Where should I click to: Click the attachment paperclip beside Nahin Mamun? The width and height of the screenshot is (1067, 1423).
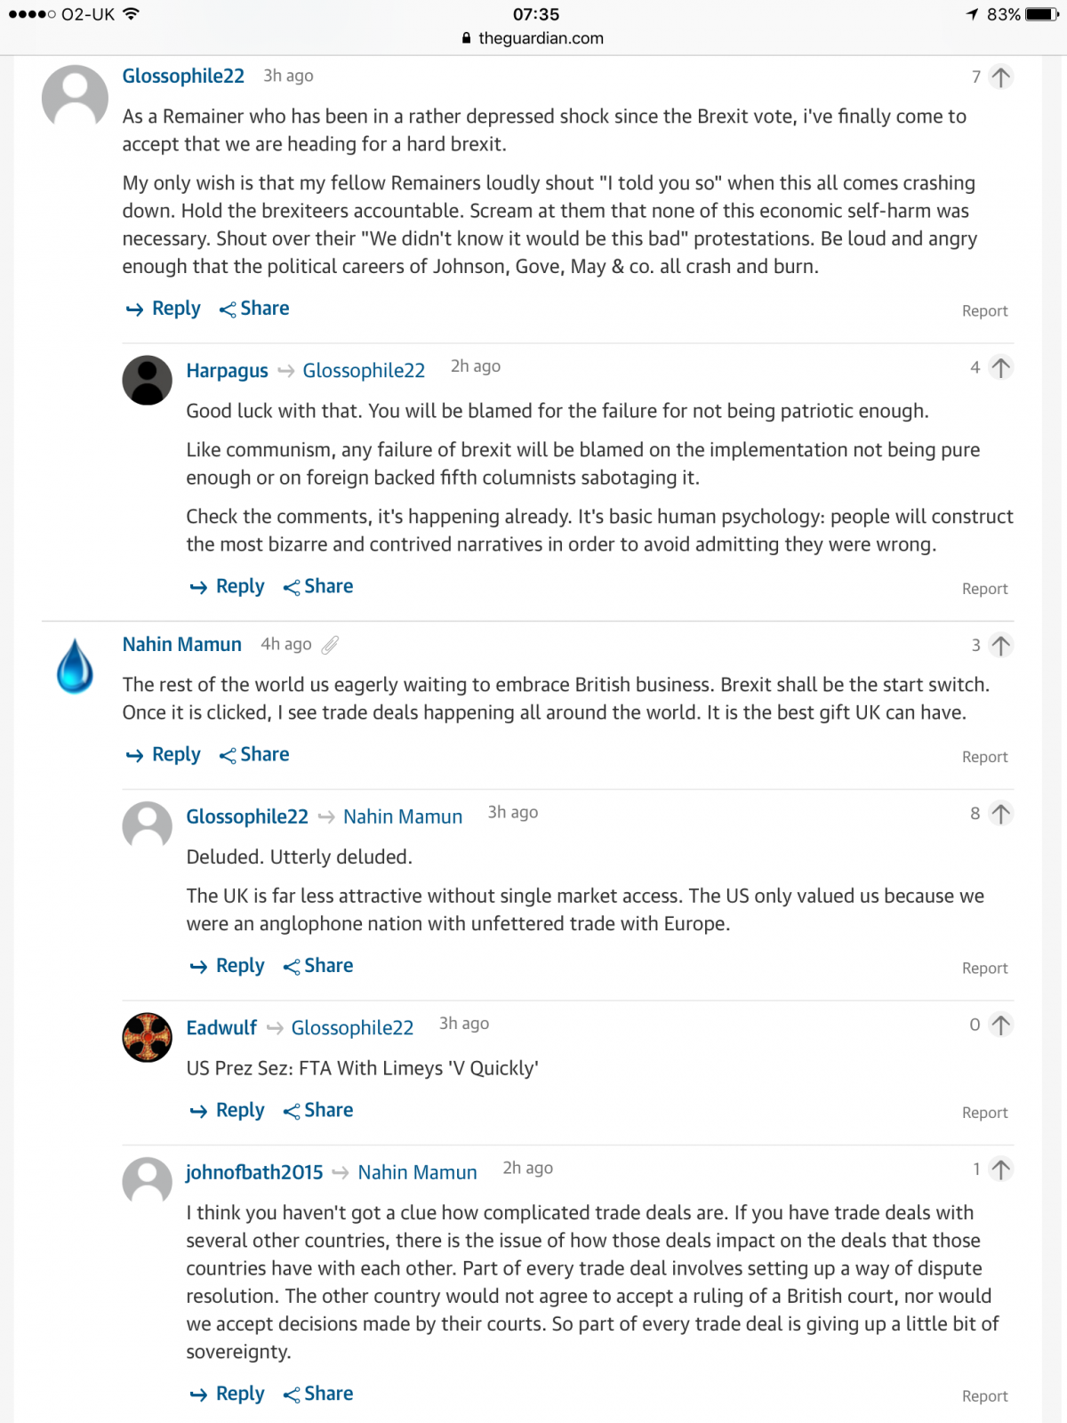330,645
